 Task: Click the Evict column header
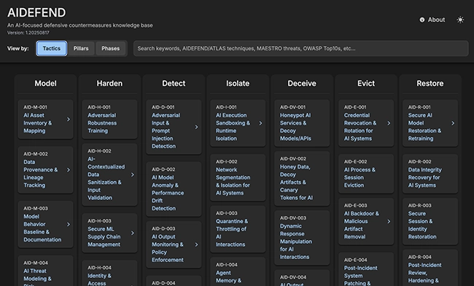pyautogui.click(x=366, y=83)
